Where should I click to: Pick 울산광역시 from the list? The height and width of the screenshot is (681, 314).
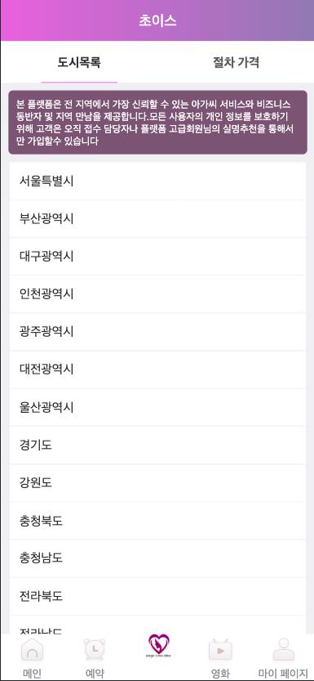(x=157, y=407)
